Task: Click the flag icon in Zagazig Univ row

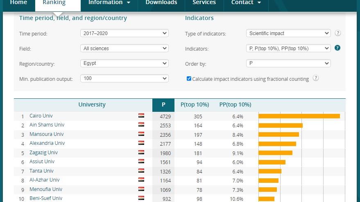Action: pos(141,153)
